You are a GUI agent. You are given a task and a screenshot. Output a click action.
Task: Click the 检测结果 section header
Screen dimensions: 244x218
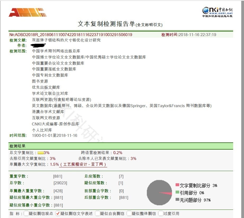coord(121,146)
